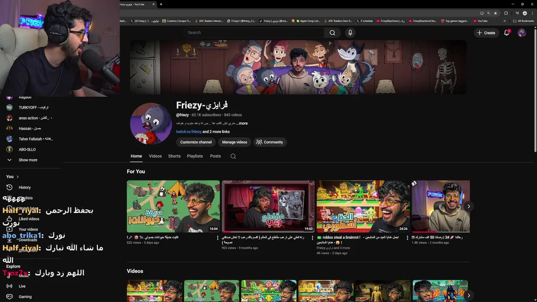Switch to the Shorts tab
The height and width of the screenshot is (302, 537).
(174, 156)
